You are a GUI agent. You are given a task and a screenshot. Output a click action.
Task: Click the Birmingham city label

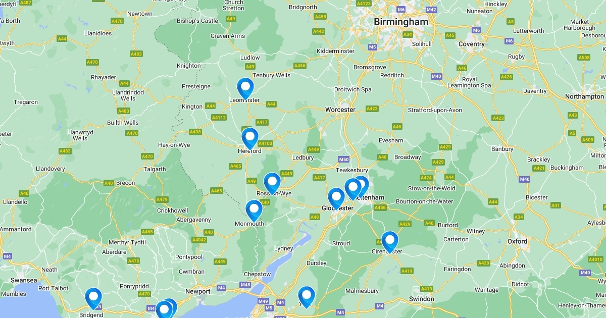coord(401,22)
